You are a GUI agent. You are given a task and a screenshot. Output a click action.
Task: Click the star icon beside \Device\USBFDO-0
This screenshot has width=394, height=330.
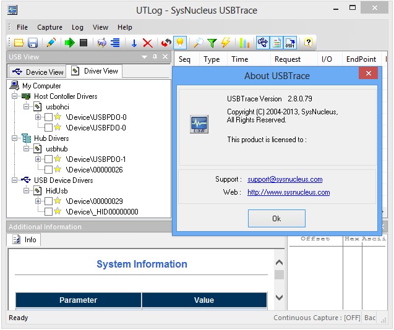[x=58, y=127]
